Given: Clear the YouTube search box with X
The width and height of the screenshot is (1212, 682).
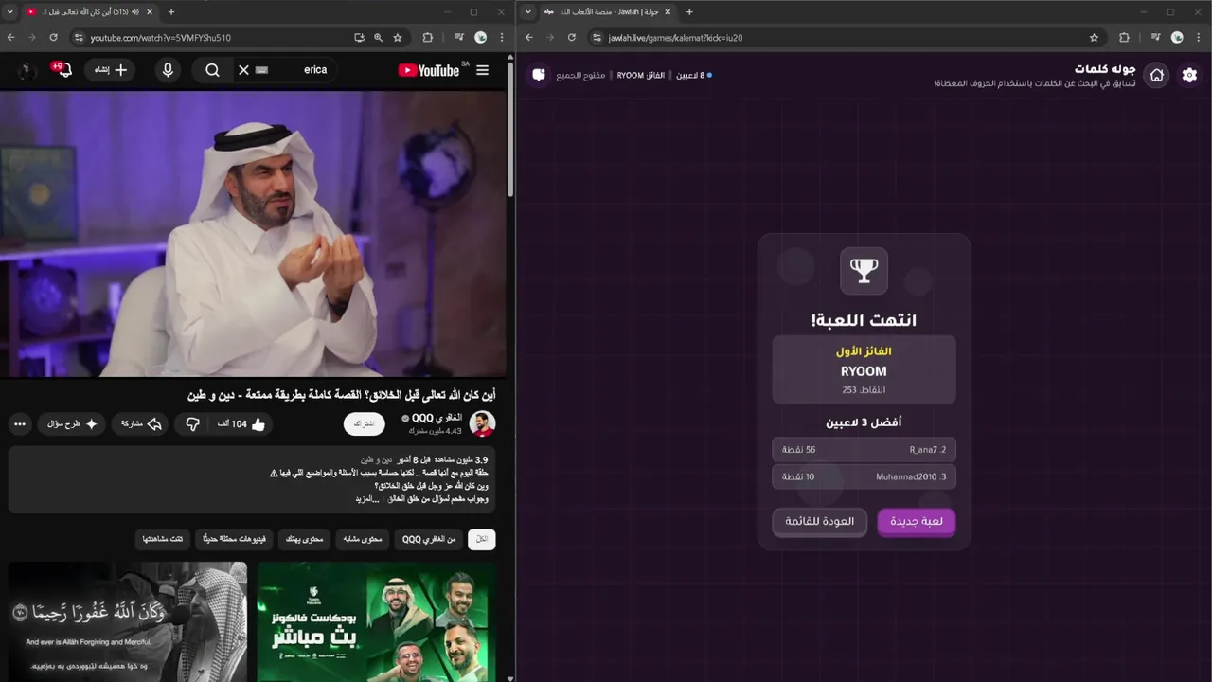Looking at the screenshot, I should 243,70.
